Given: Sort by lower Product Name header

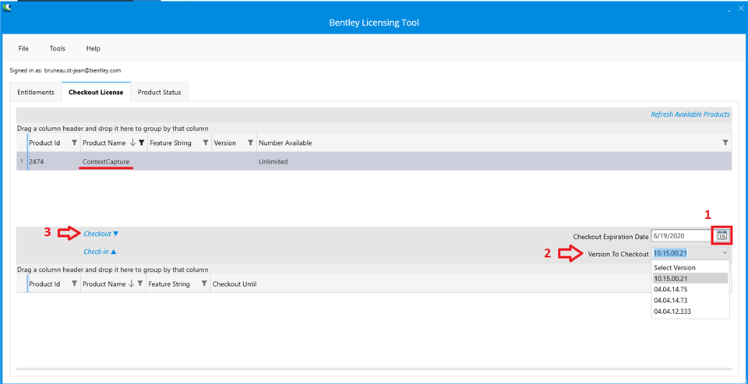Looking at the screenshot, I should [104, 284].
